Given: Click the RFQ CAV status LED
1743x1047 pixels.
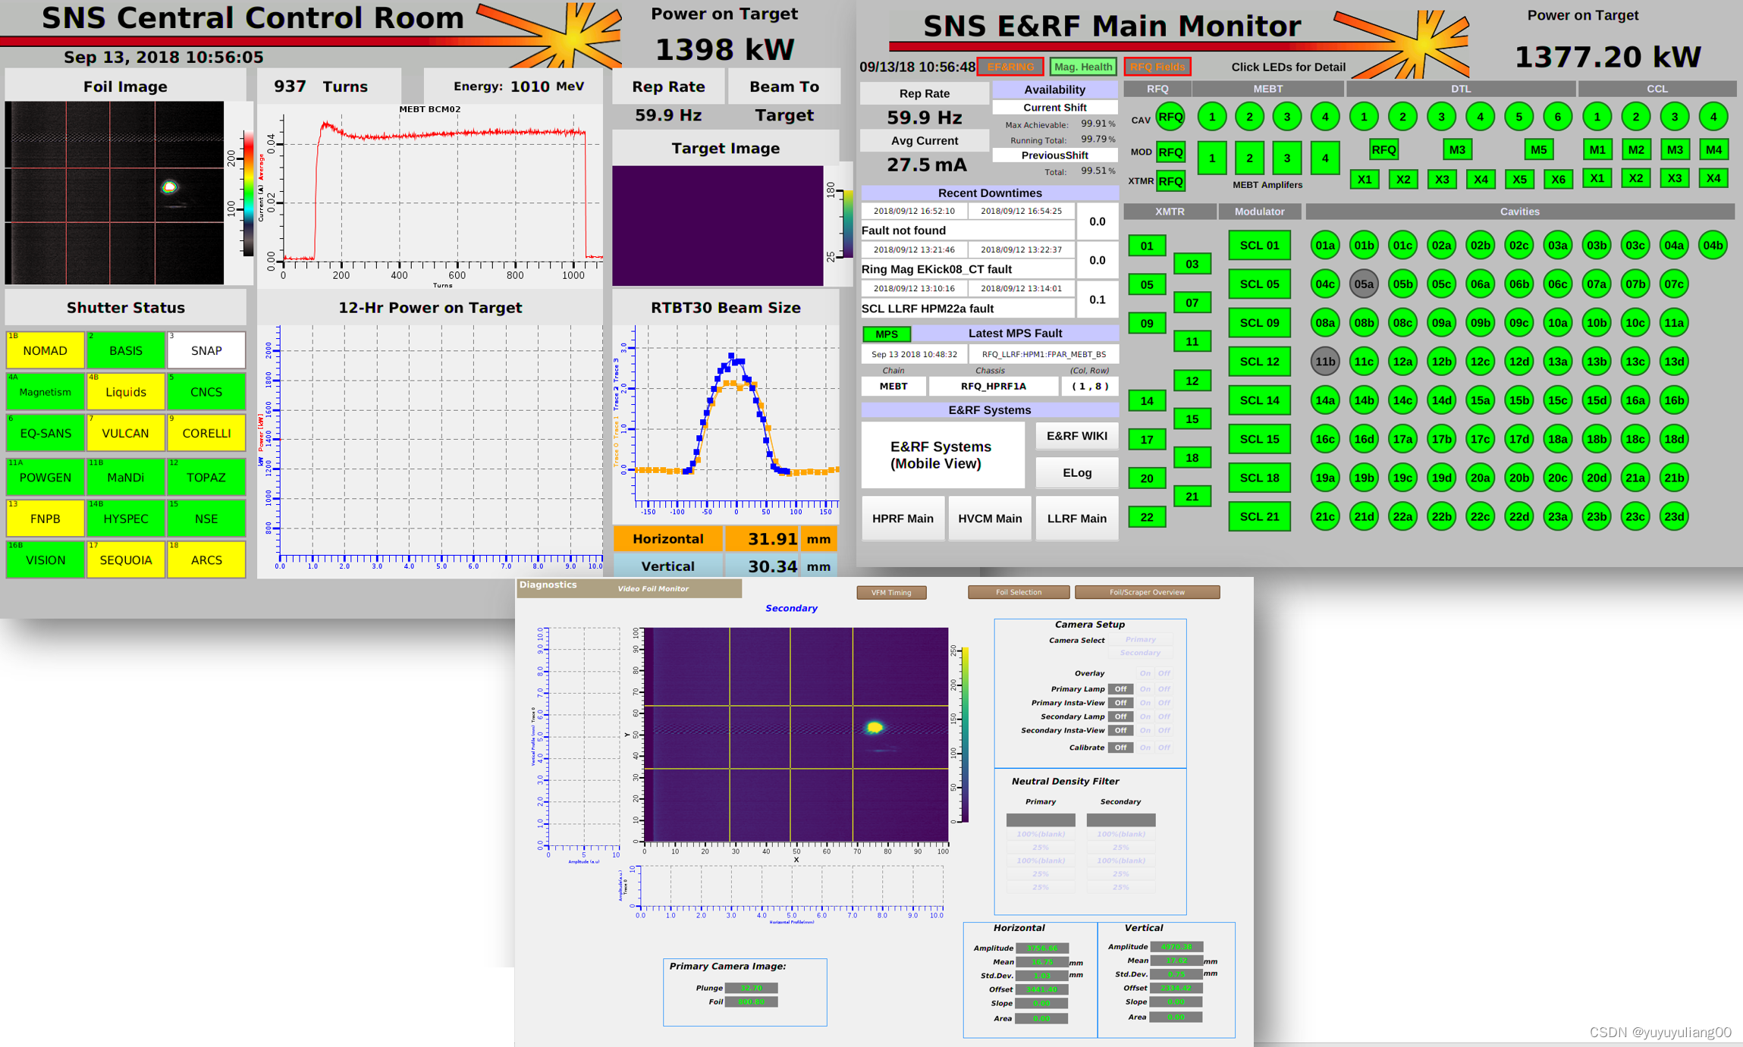Looking at the screenshot, I should (x=1170, y=118).
